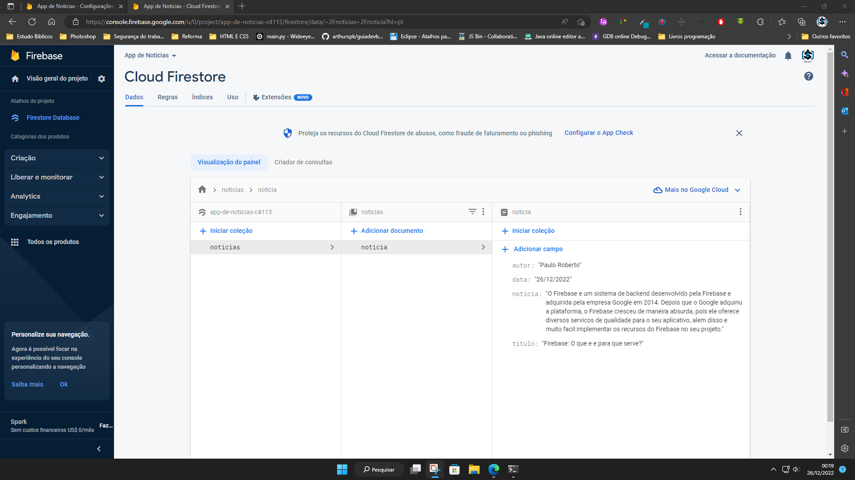Open Outlook from the Edge sidebar
Viewport: 855px width, 480px height.
pos(845,111)
